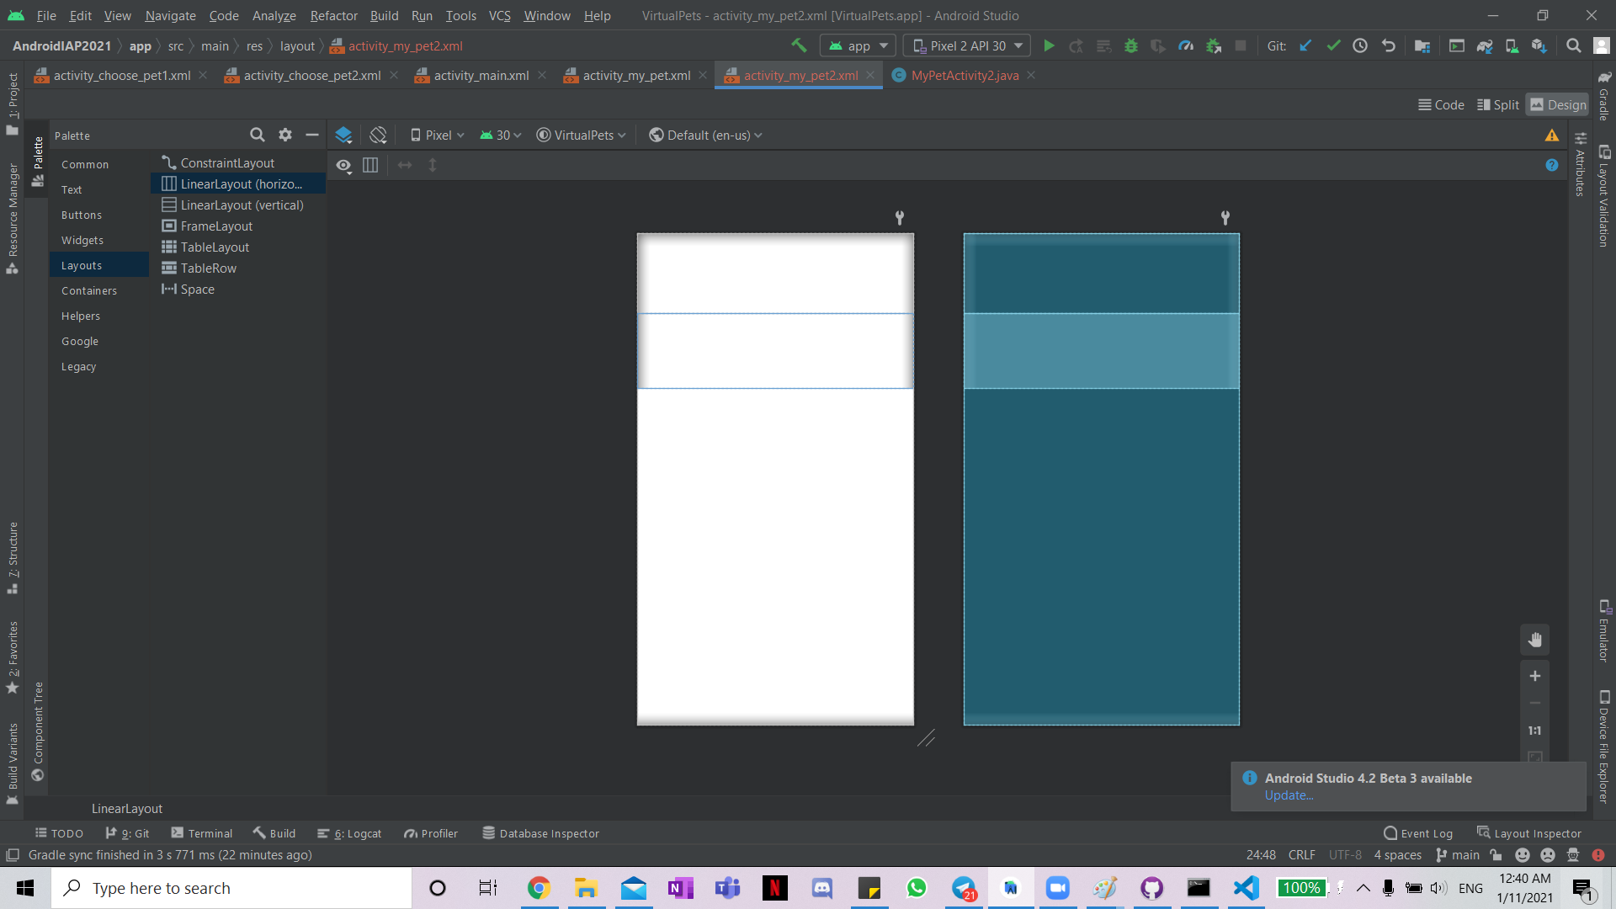Expand the VirtualPets theme dropdown
The width and height of the screenshot is (1616, 909).
click(x=582, y=136)
